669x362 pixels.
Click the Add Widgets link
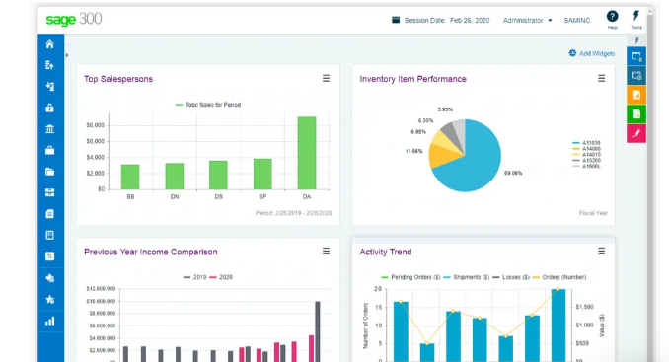pos(592,53)
